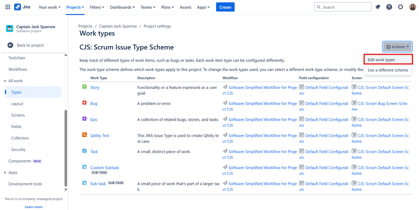
Task: Click the screen scheme icon in Epic row
Action: pyautogui.click(x=354, y=119)
